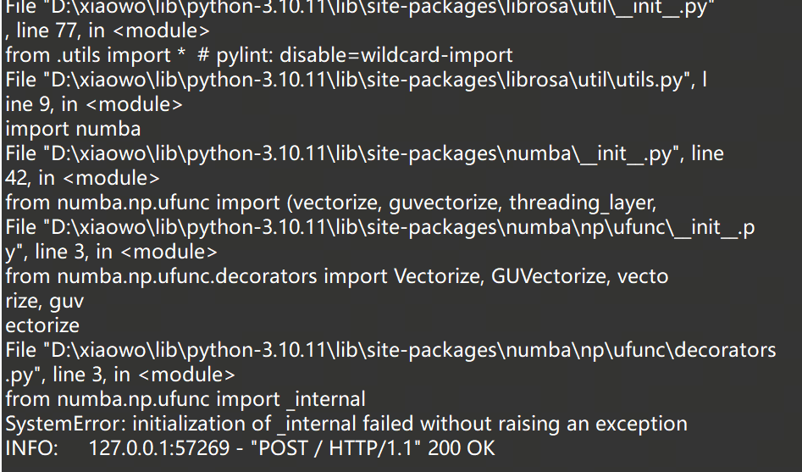802x472 pixels.
Task: Click the lone "ectorize" text line
Action: pyautogui.click(x=42, y=325)
